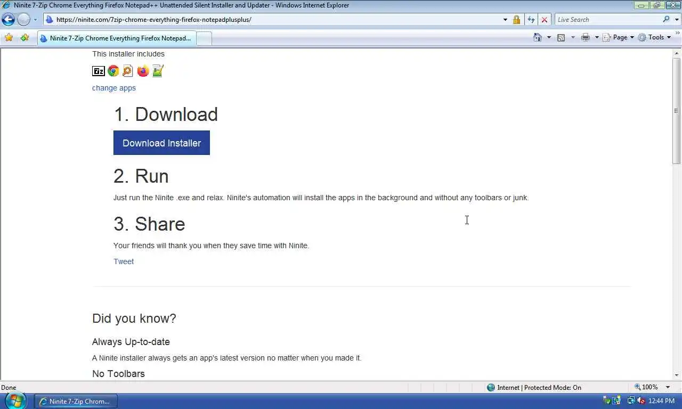Click the red Stop loading icon
Viewport: 682px width, 409px height.
tap(544, 20)
